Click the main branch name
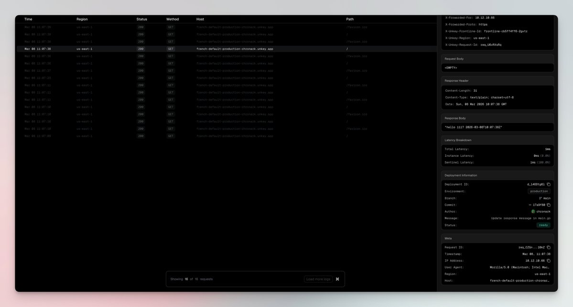Screen dimensions: 573x307 [x=547, y=198]
